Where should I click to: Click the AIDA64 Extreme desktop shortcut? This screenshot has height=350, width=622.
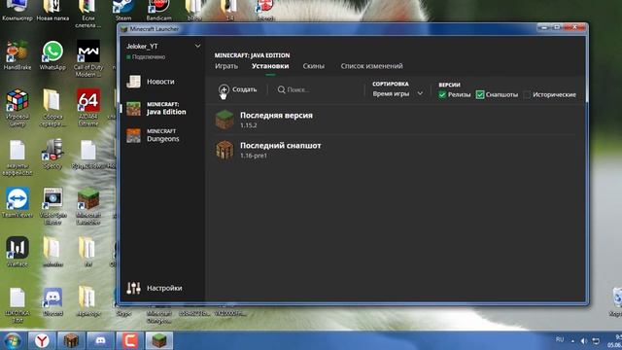[x=88, y=108]
